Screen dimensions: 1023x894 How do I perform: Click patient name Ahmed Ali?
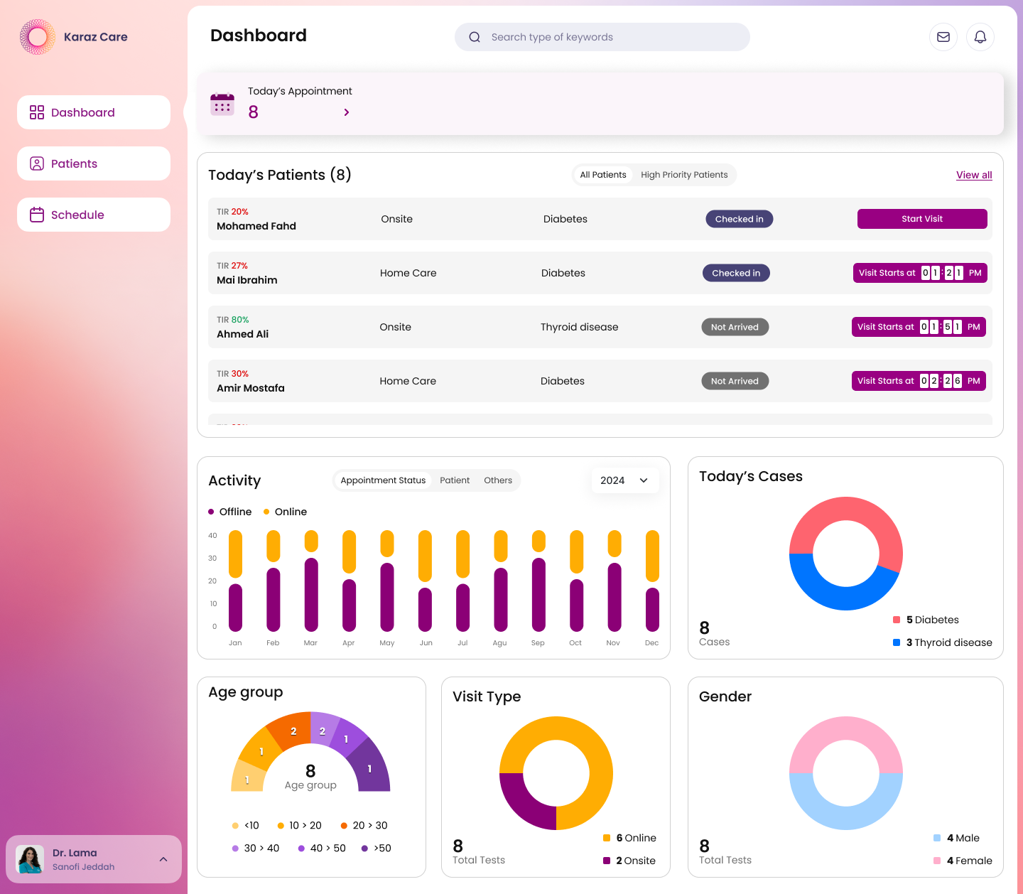[x=243, y=334]
